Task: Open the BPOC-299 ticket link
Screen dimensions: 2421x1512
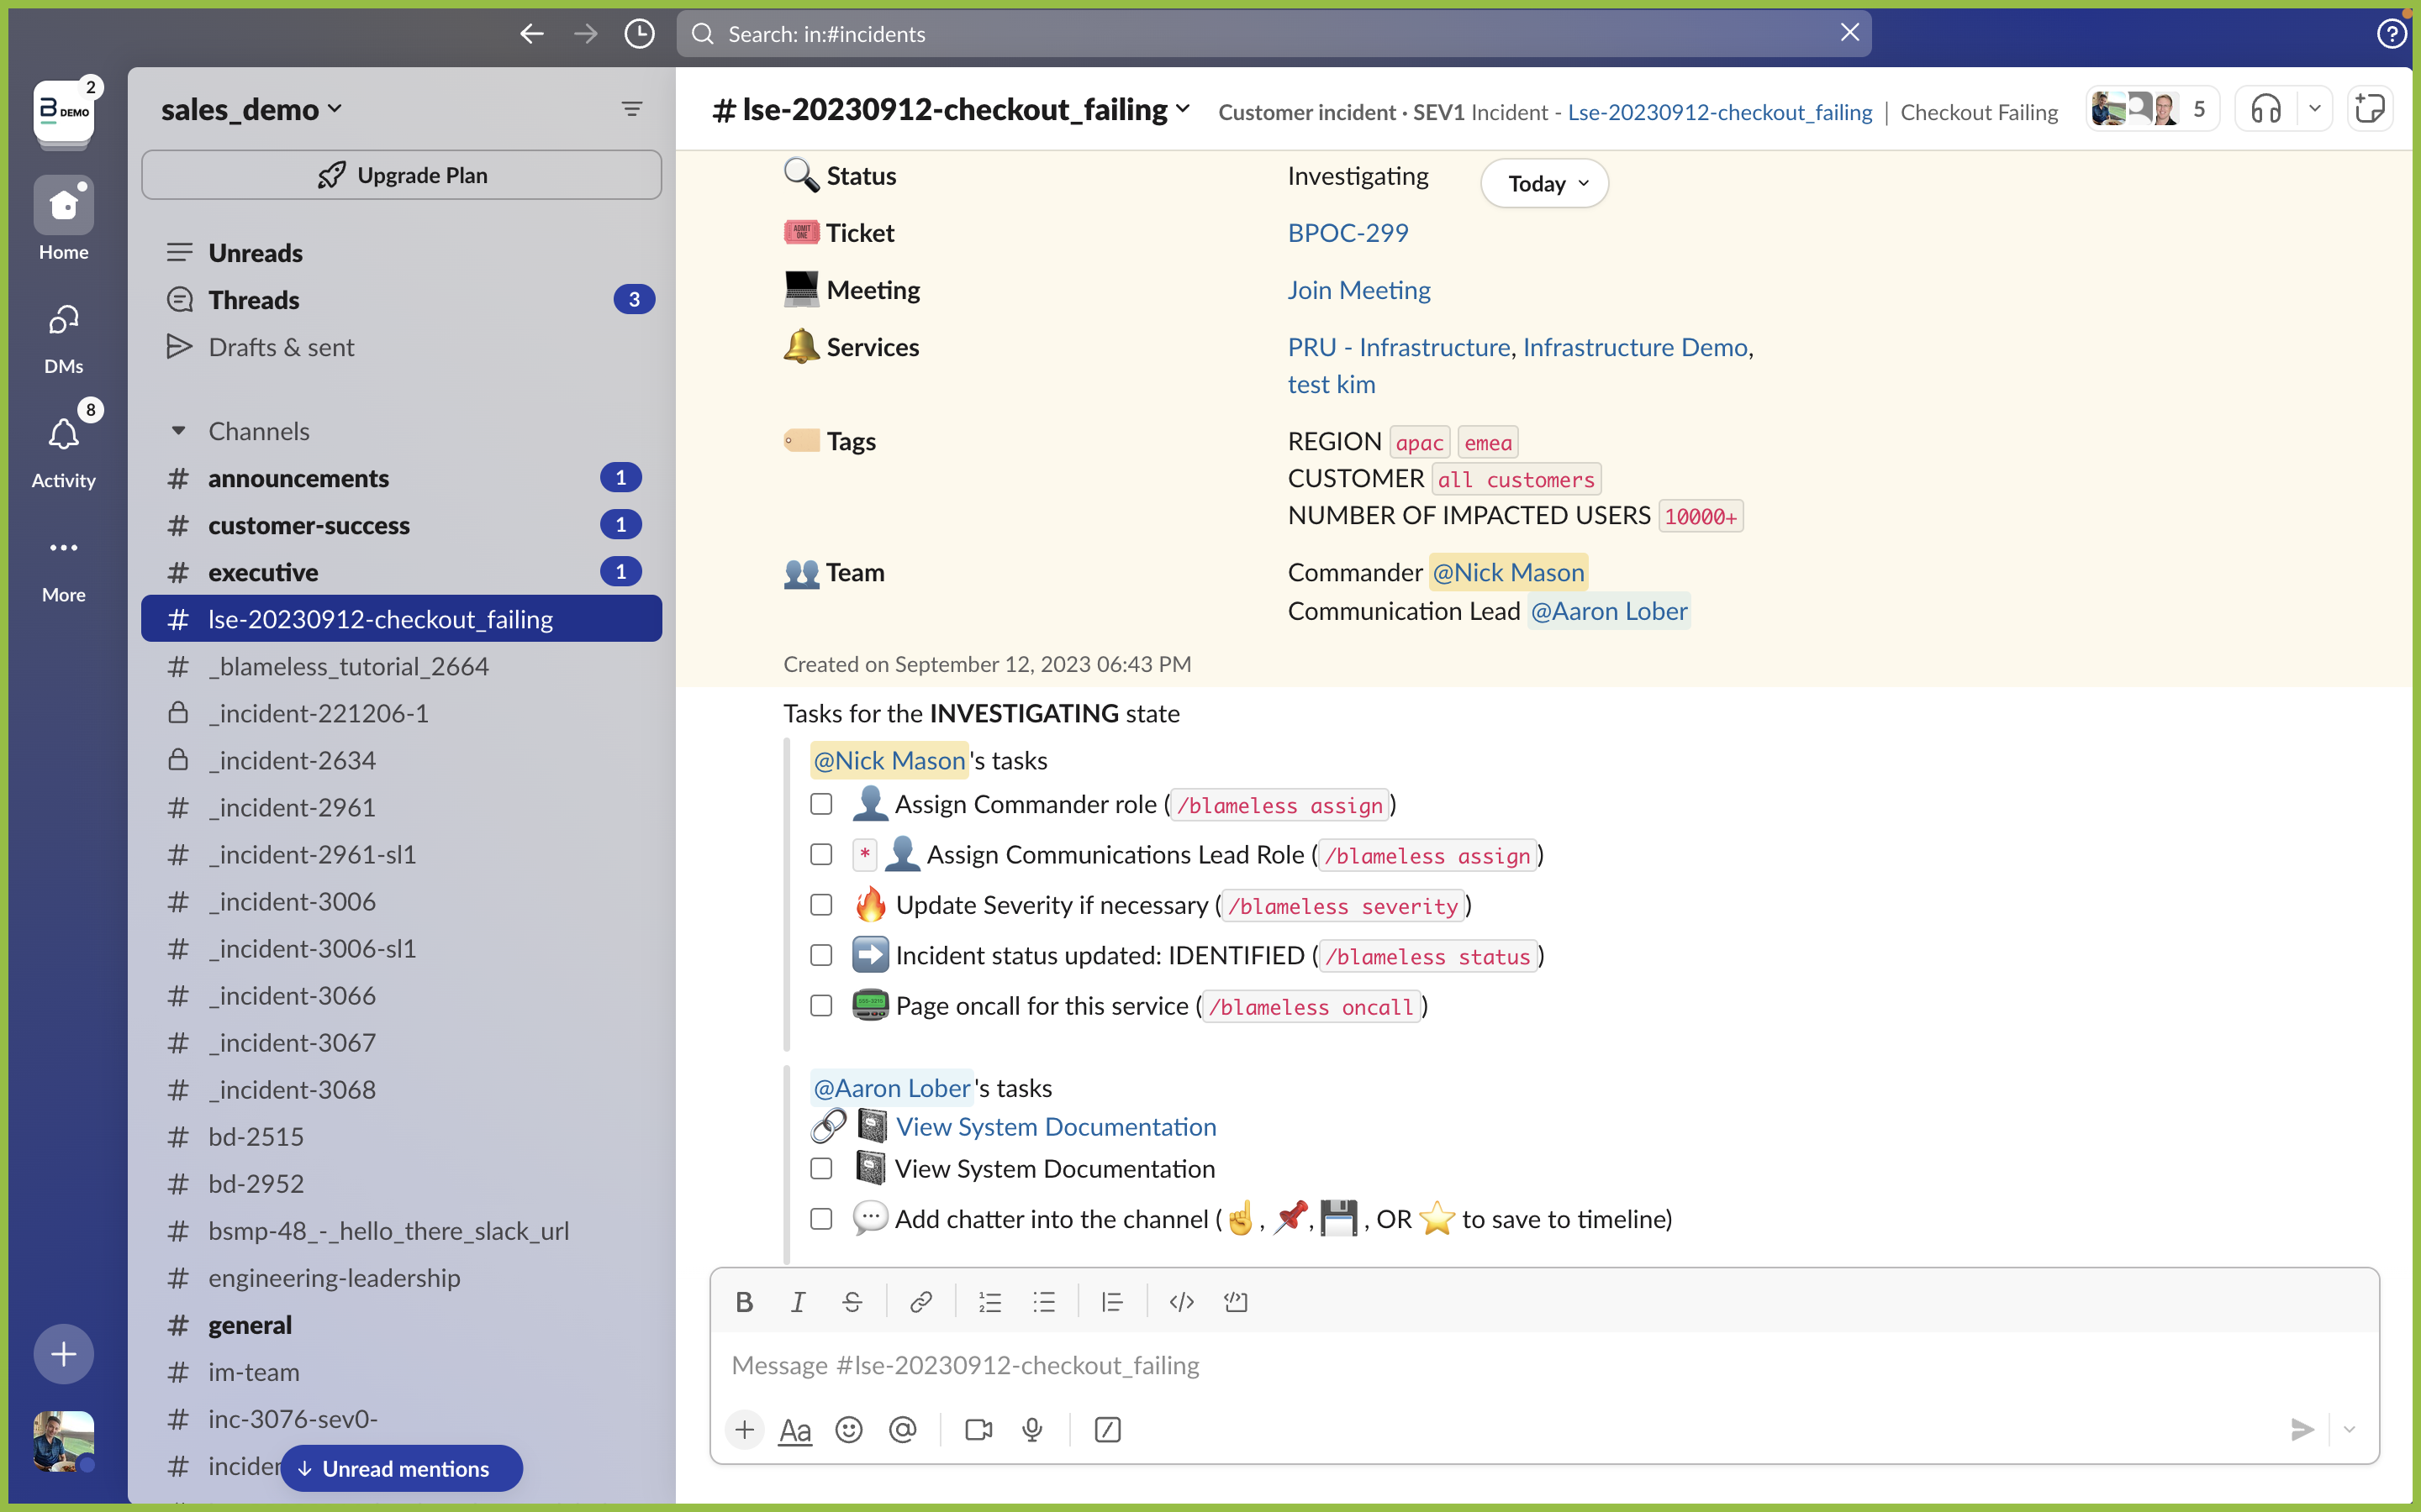Action: click(1348, 232)
